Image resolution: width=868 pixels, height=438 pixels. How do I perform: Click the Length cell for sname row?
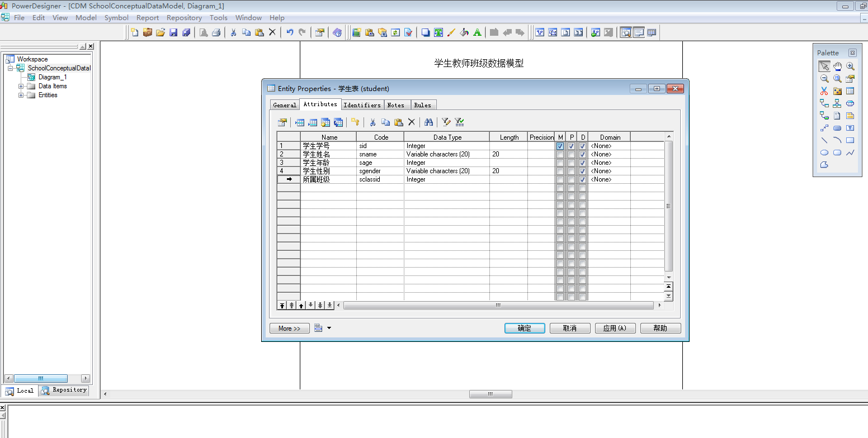click(508, 154)
